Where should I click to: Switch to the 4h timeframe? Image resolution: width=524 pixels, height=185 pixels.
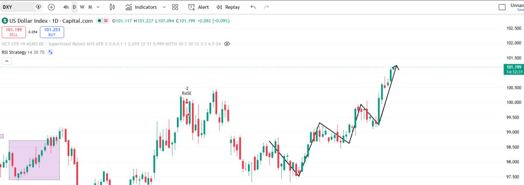tap(66, 7)
